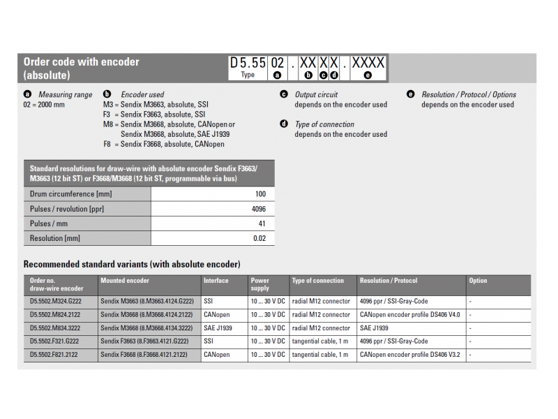Screen dimensions: 558x419
Task: Click the 'D5.55' type code box
Action: click(248, 68)
